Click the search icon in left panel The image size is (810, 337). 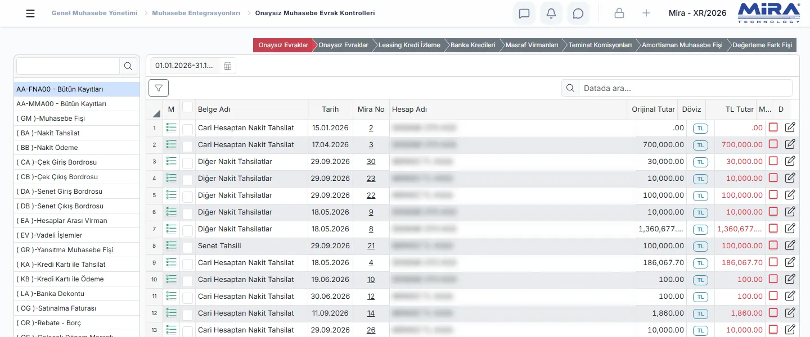(x=128, y=66)
